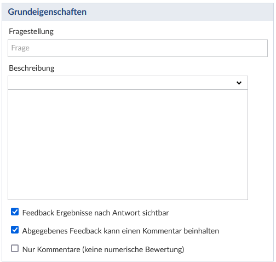
Task: Select the 'Feedback Ergebnisse nach Antwort sichtbar' label text
Action: [x=95, y=213]
